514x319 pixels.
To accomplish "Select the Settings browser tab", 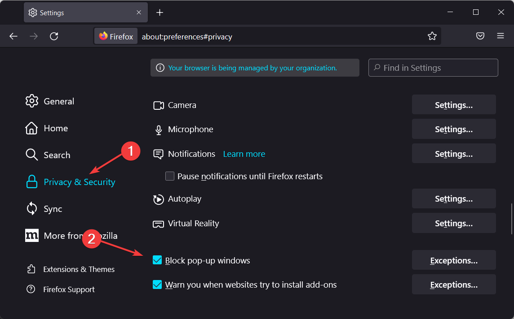I will [x=86, y=13].
